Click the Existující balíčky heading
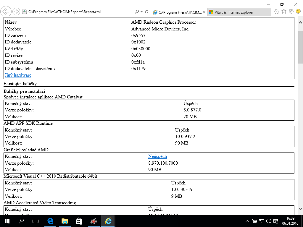 20,84
